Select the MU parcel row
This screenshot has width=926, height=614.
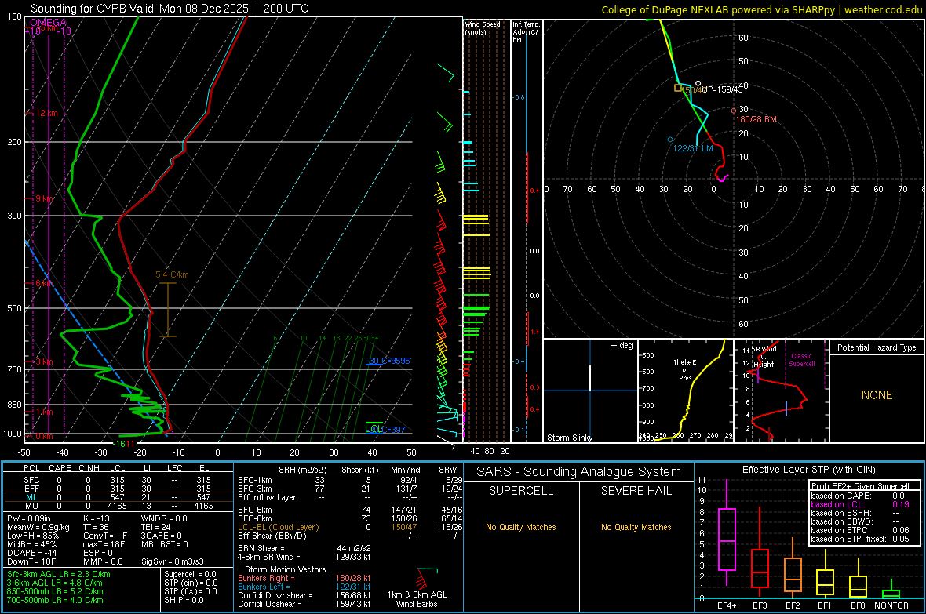pyautogui.click(x=117, y=506)
